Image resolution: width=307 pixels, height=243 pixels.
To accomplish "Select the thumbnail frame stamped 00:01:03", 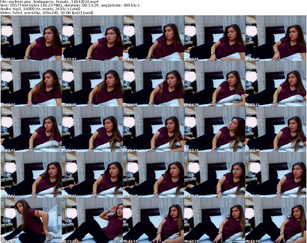I will tap(92, 38).
